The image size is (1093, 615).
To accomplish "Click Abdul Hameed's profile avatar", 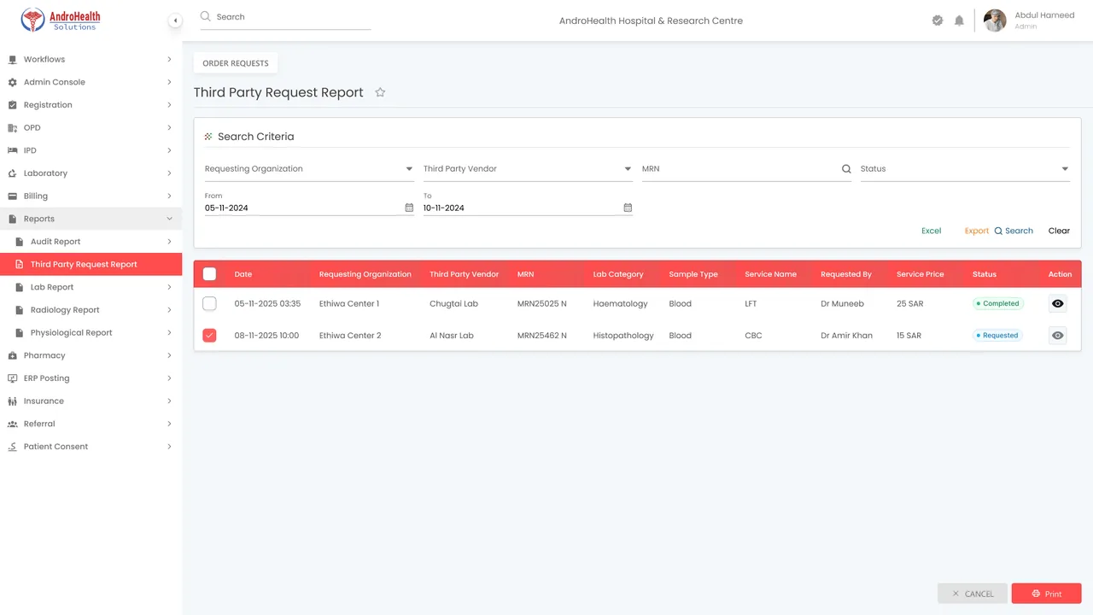I will (995, 20).
